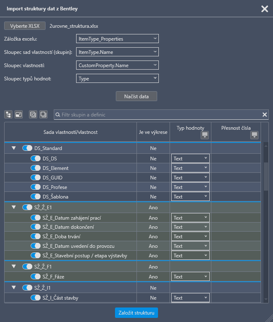Click the expand tree structure icon

pos(8,114)
